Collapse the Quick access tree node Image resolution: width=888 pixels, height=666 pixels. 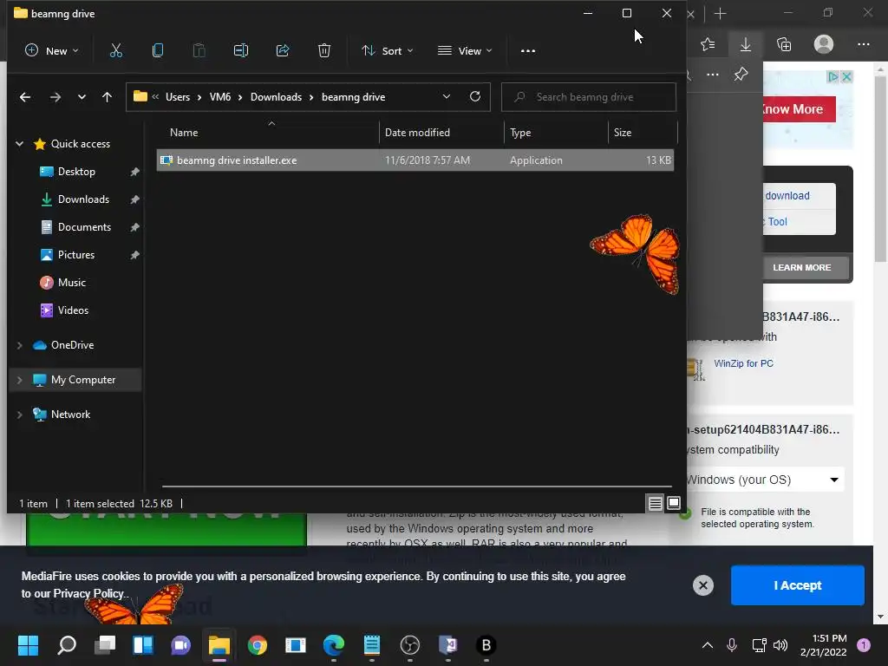pyautogui.click(x=20, y=144)
